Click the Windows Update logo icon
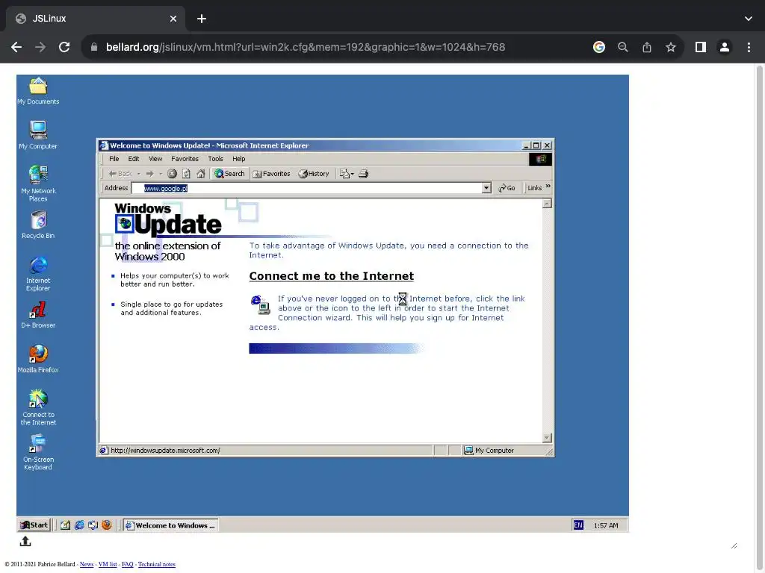The height and width of the screenshot is (573, 765). (x=125, y=224)
